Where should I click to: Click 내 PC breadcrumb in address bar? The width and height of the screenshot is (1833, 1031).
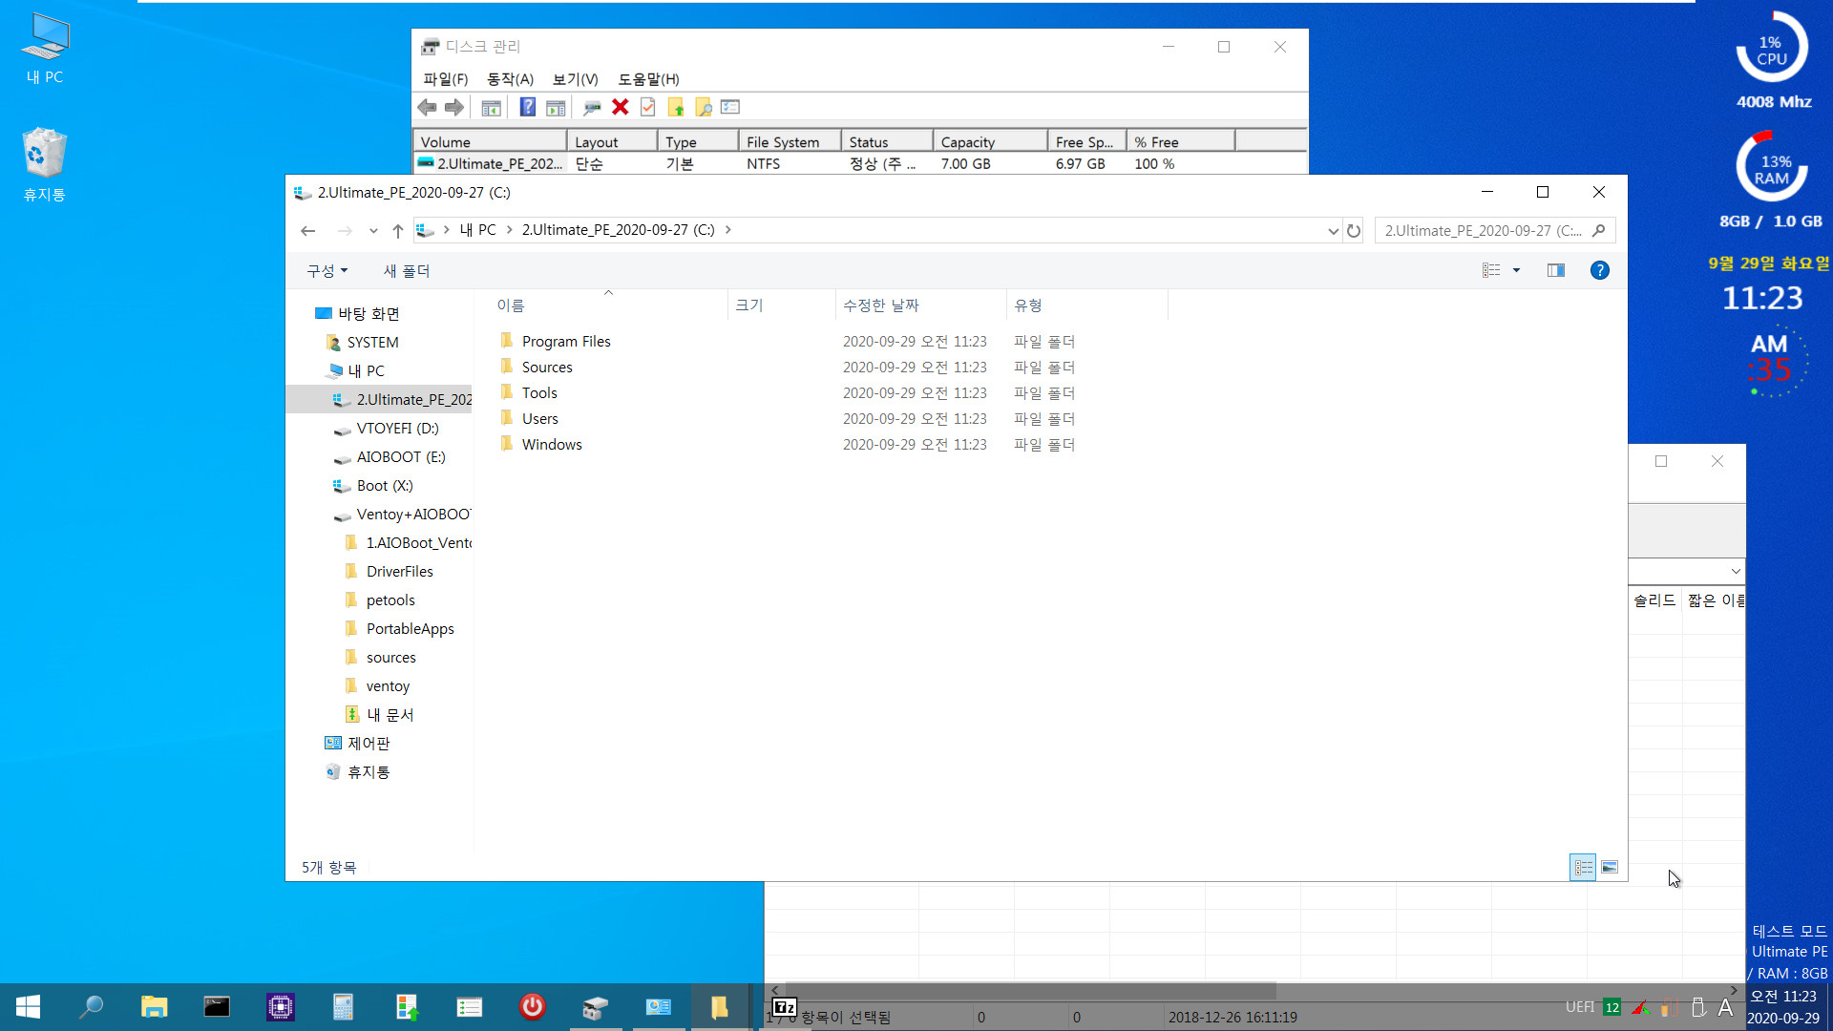[477, 230]
